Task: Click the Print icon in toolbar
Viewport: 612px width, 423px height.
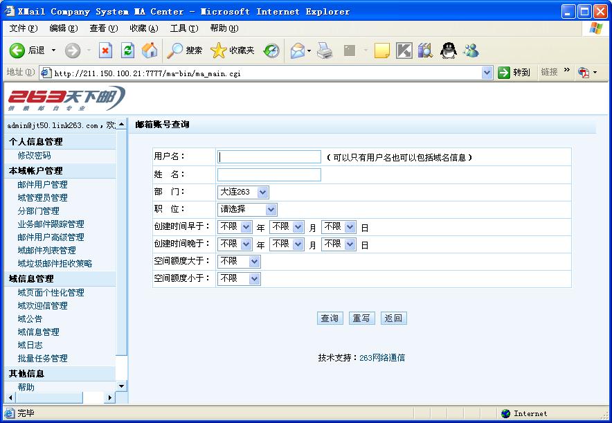Action: pyautogui.click(x=325, y=51)
